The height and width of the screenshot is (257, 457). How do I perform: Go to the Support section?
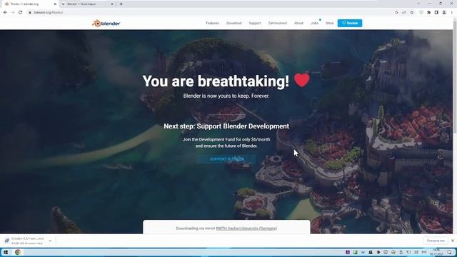click(255, 23)
